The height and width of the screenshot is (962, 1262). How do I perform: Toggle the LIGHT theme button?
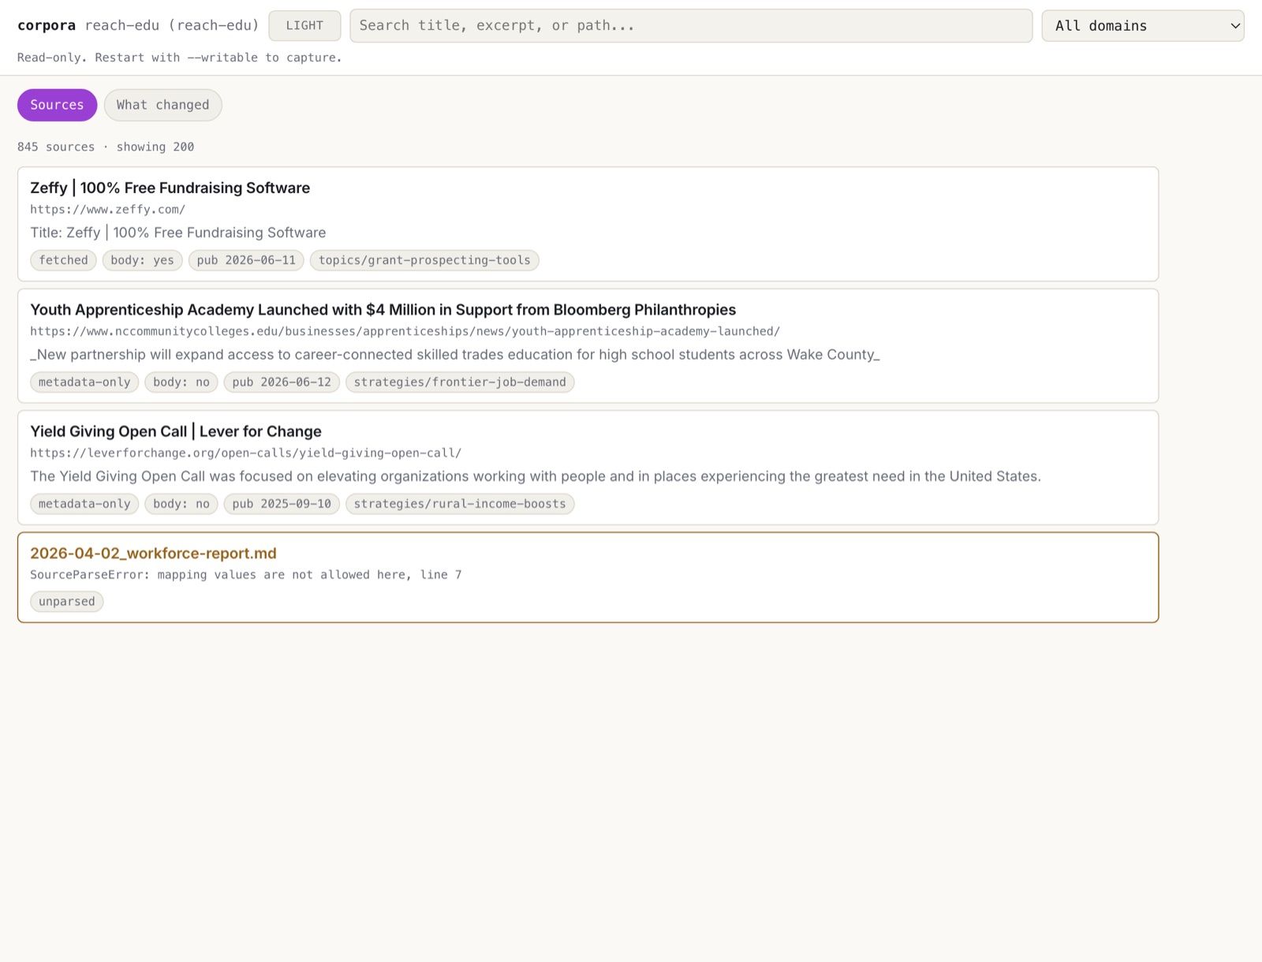click(304, 26)
